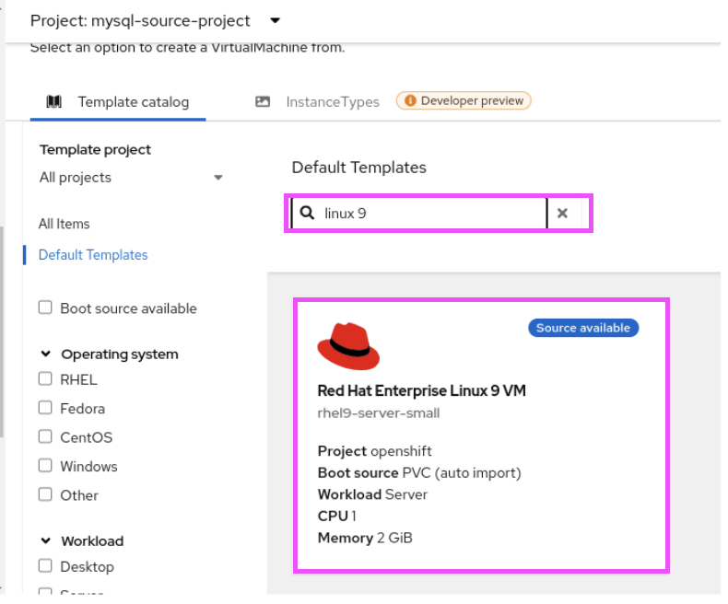
Task: Tick the Fedora checkbox
Action: point(45,408)
